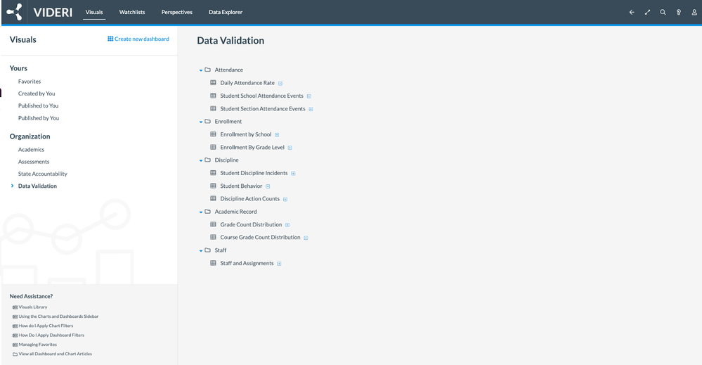This screenshot has height=365, width=702.
Task: Collapse the Discipline folder arrow
Action: pos(201,160)
